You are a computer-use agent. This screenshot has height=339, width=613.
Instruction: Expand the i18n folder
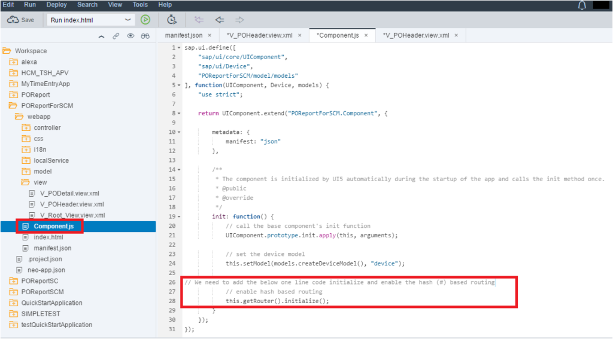pos(26,149)
